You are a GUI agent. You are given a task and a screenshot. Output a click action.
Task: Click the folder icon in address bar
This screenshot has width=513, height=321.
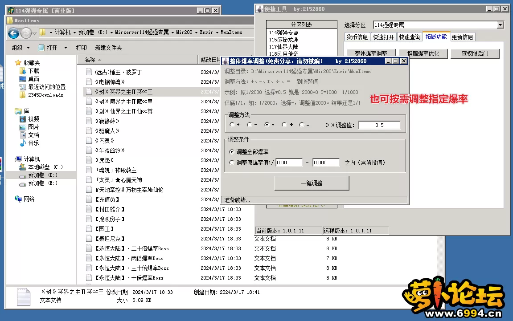coord(42,33)
